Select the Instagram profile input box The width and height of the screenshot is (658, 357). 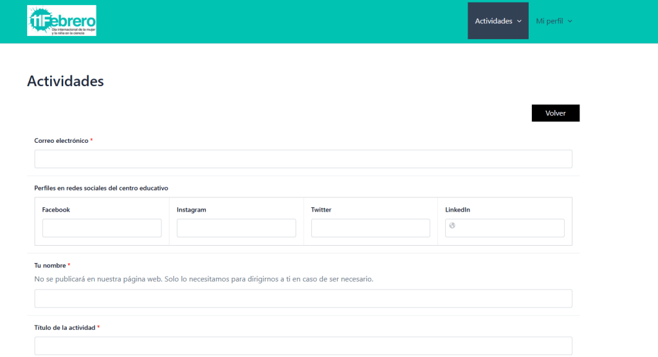coord(236,228)
